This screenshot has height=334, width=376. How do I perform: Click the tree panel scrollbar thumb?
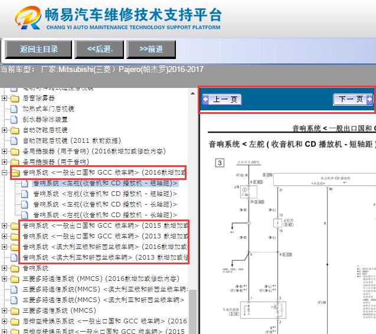192,312
